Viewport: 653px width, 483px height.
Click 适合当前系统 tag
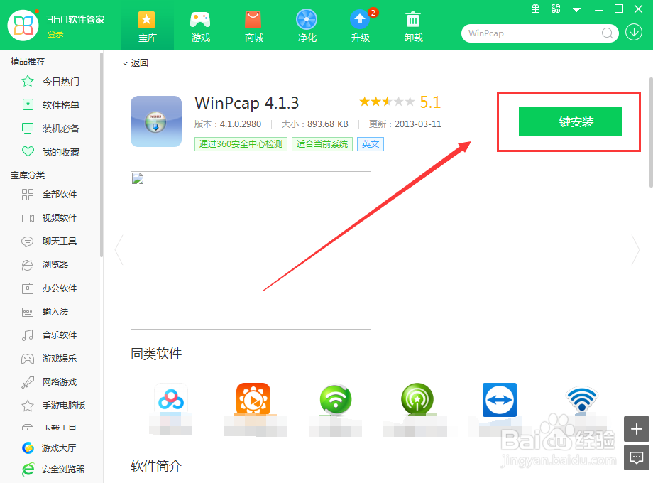tap(322, 144)
